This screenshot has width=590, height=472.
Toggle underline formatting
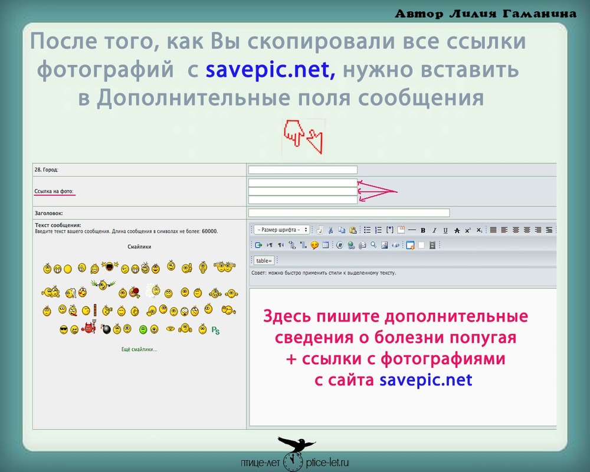pyautogui.click(x=445, y=230)
